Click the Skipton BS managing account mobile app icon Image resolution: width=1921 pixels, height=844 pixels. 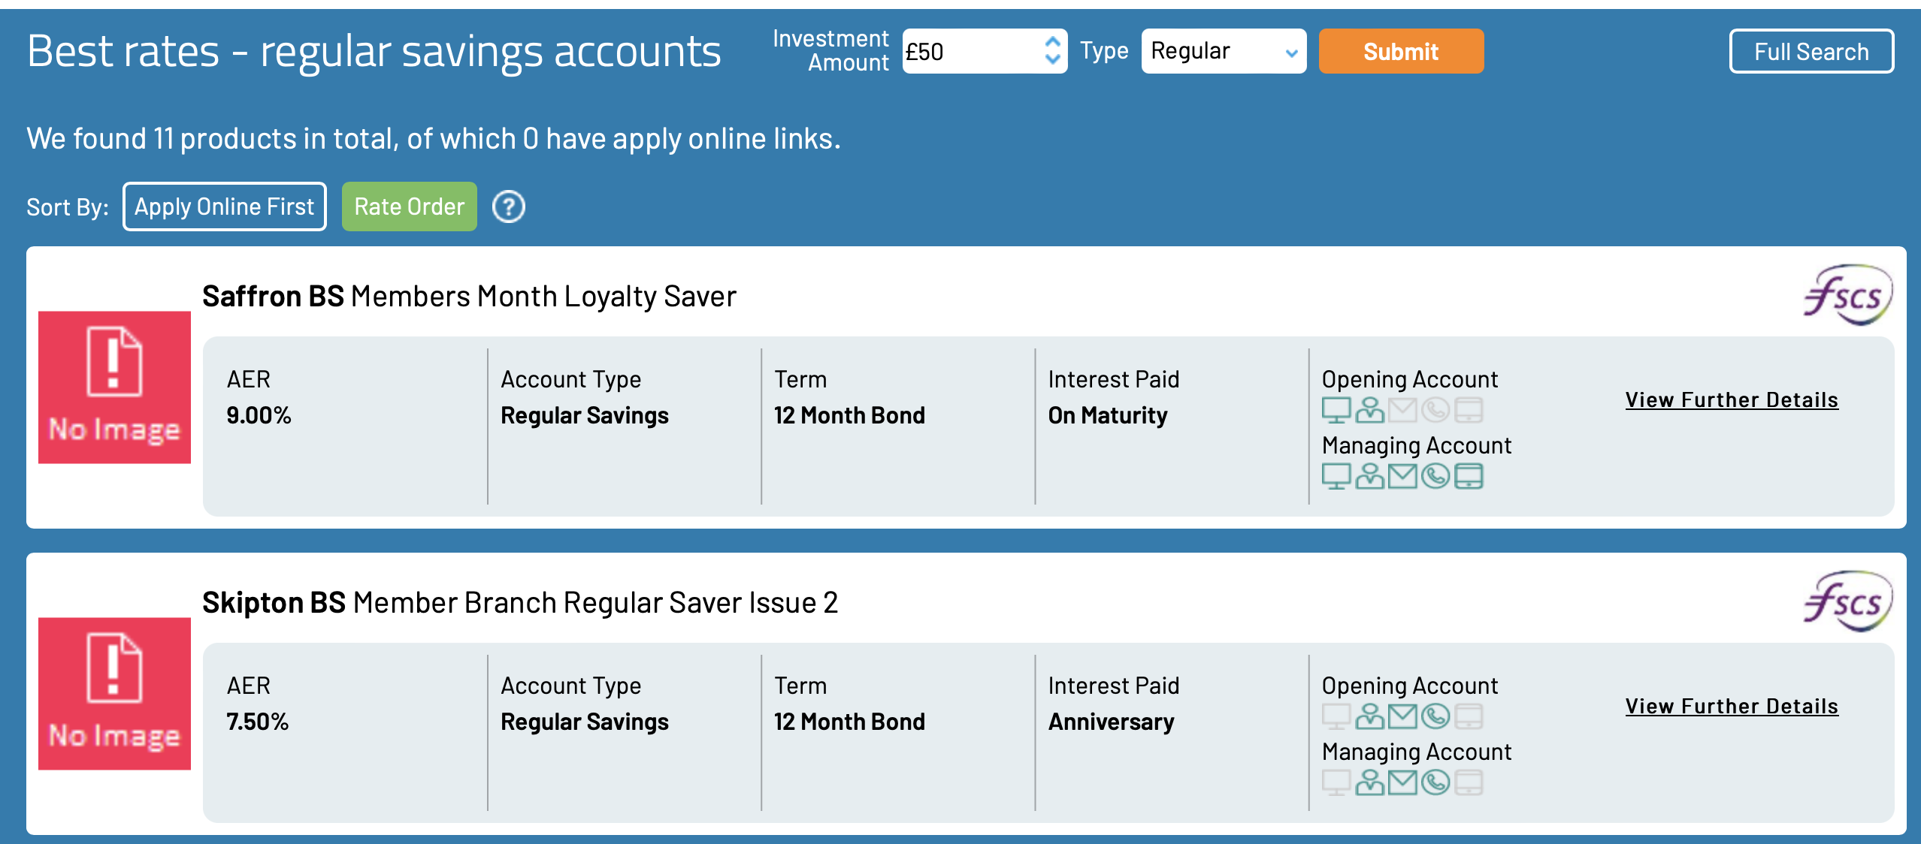coord(1469,782)
